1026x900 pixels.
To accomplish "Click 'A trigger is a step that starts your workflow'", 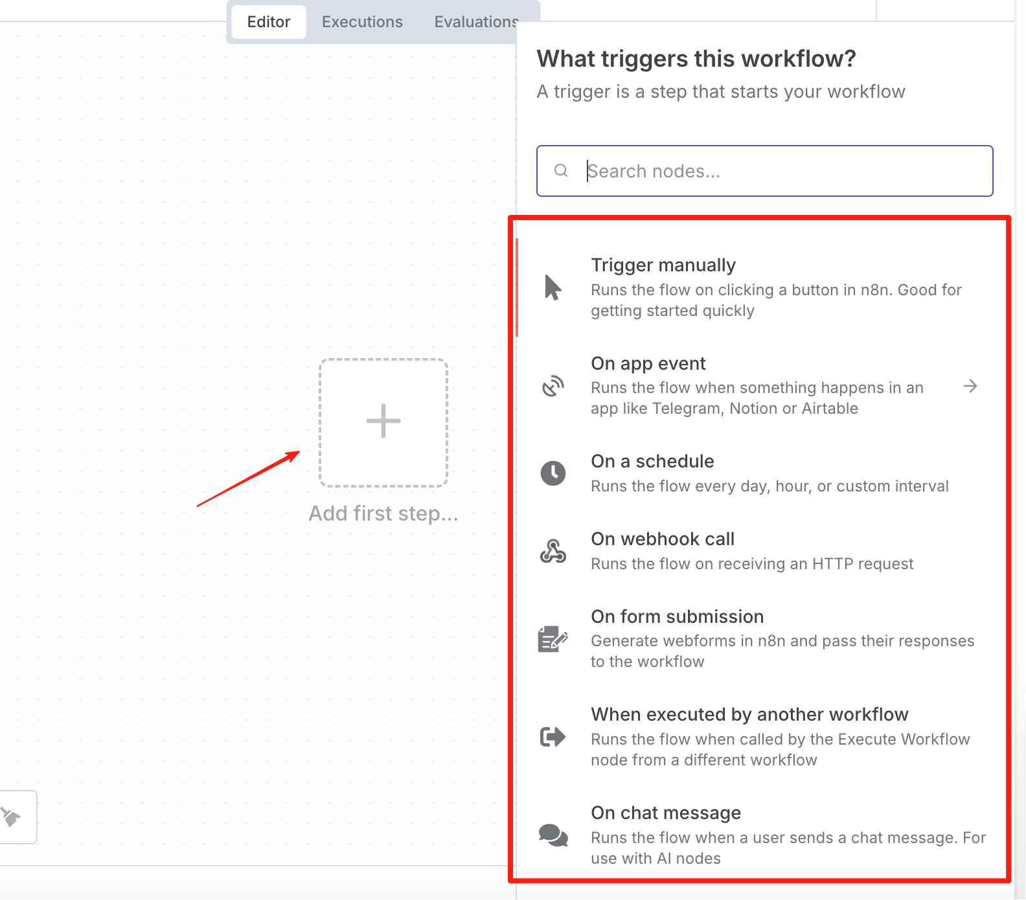I will tap(721, 92).
